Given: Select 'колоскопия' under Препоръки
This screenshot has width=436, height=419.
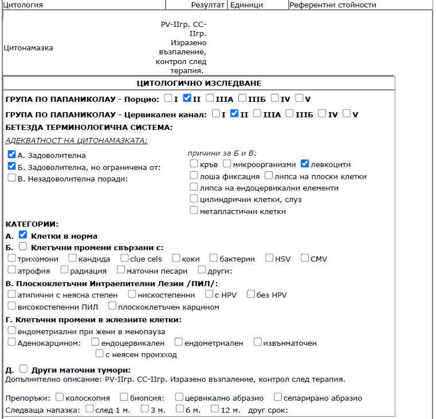Looking at the screenshot, I should point(60,397).
